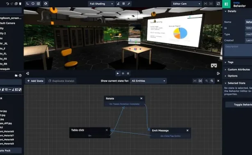
Task: Click the Name input field
Action: [248, 22]
